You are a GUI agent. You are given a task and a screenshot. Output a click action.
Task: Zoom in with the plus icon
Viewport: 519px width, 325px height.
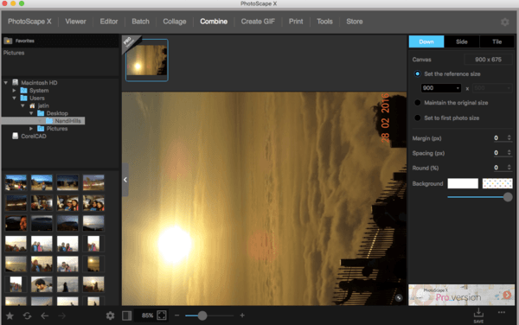242,315
